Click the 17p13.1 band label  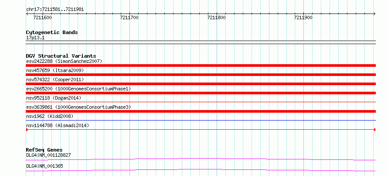35,38
